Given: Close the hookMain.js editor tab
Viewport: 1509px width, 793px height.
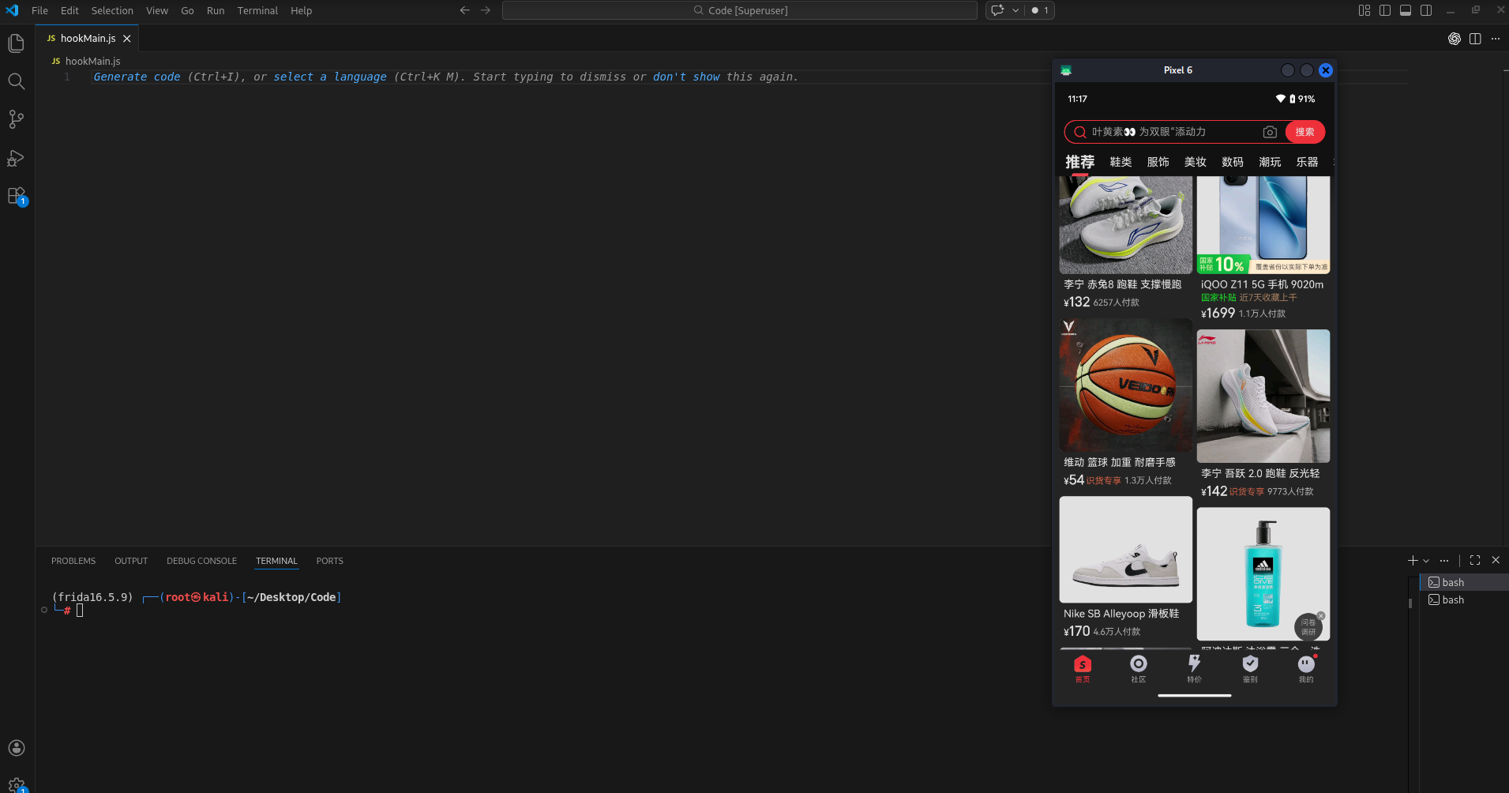Looking at the screenshot, I should tap(127, 39).
